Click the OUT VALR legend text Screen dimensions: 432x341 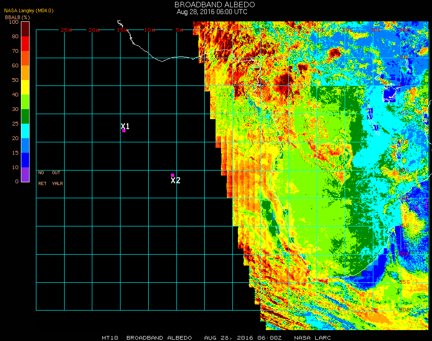57,178
